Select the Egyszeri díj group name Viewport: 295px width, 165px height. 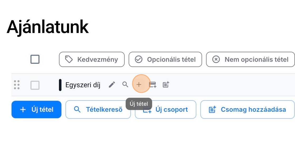click(83, 85)
